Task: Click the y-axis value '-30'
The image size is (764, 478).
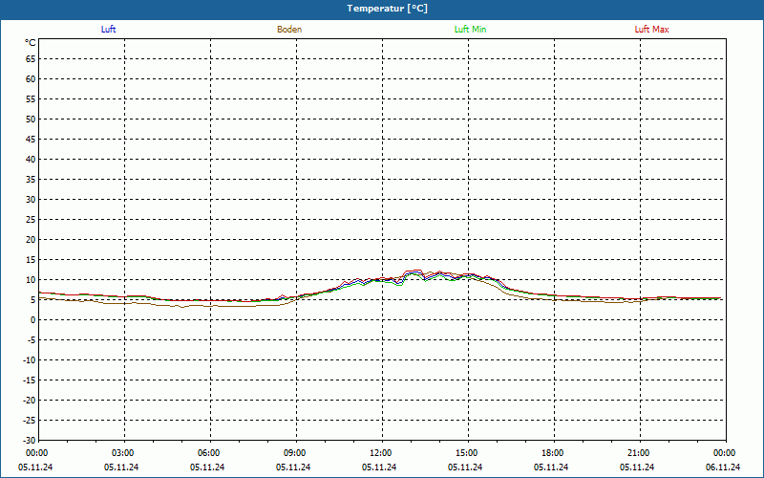Action: [x=30, y=440]
